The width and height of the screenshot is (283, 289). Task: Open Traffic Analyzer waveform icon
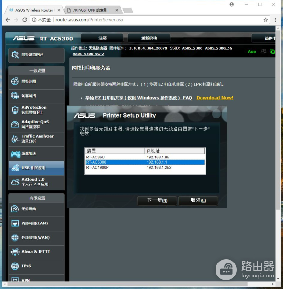[x=15, y=139]
